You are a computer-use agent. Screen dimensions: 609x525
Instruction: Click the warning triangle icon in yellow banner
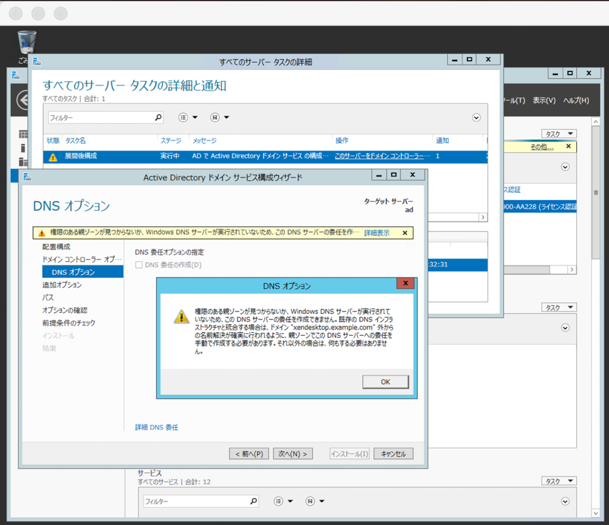(x=42, y=233)
